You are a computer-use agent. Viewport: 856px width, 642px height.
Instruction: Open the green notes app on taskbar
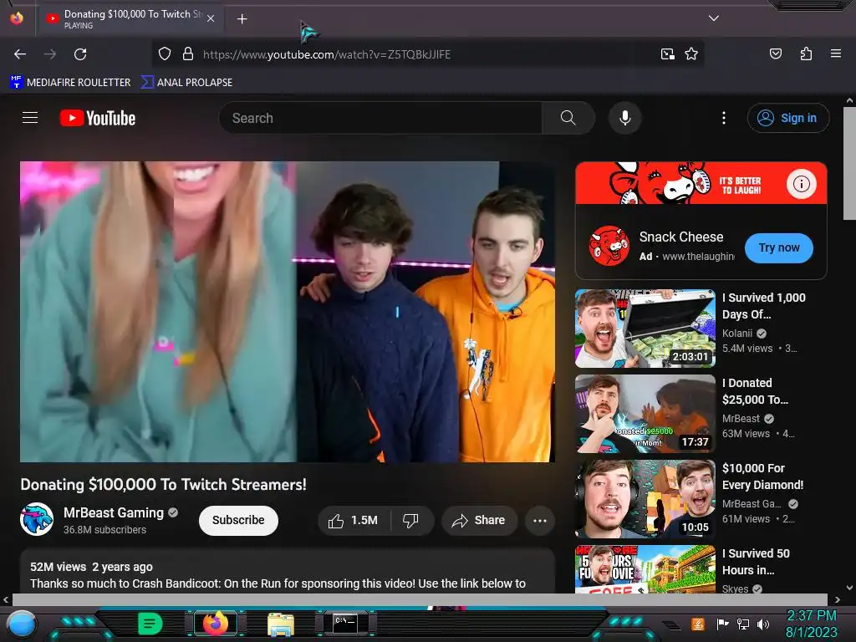click(150, 623)
